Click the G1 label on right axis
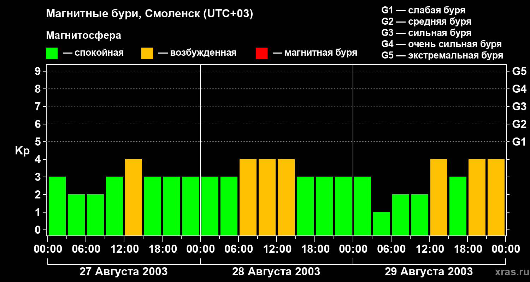The image size is (530, 282). pyautogui.click(x=519, y=142)
